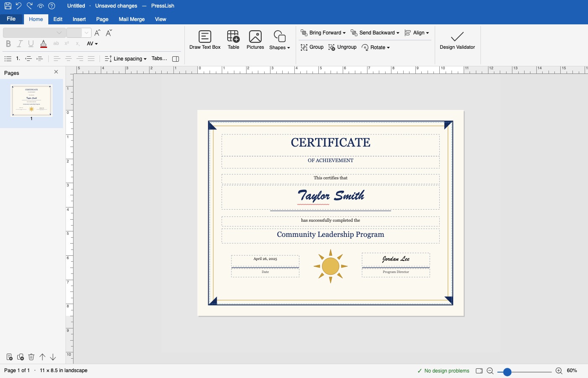Duplicate the current page
The image size is (588, 378).
[x=20, y=357]
